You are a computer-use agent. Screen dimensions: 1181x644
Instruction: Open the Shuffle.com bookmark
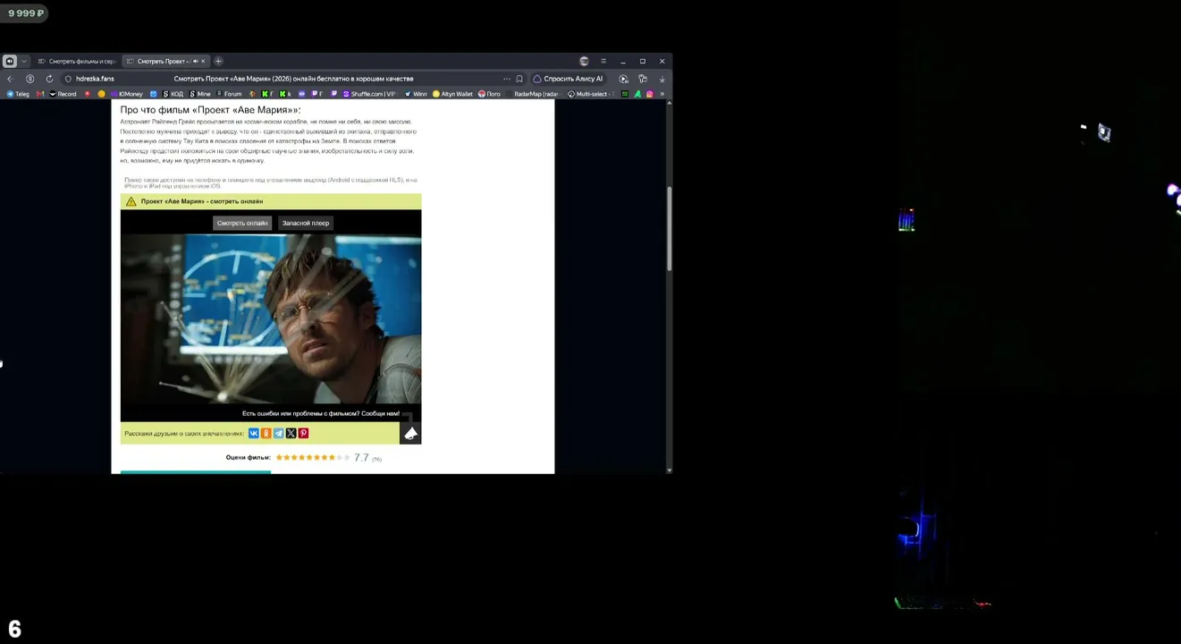369,94
